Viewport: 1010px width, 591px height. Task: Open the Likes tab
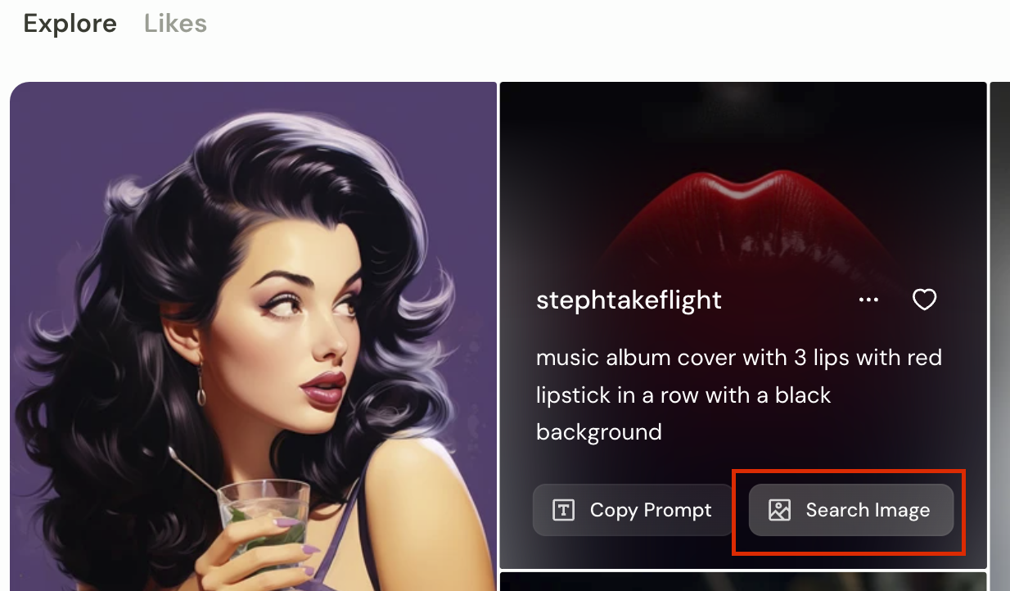point(175,24)
